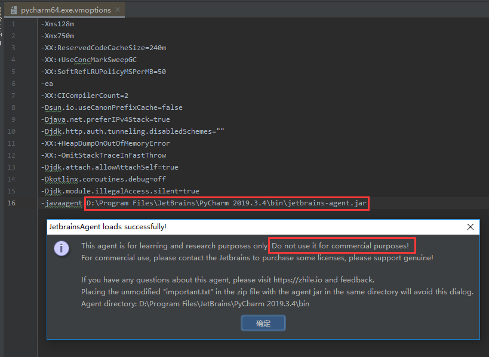This screenshot has width=489, height=357.
Task: Click the 确定 button in the dialog
Action: click(x=263, y=323)
